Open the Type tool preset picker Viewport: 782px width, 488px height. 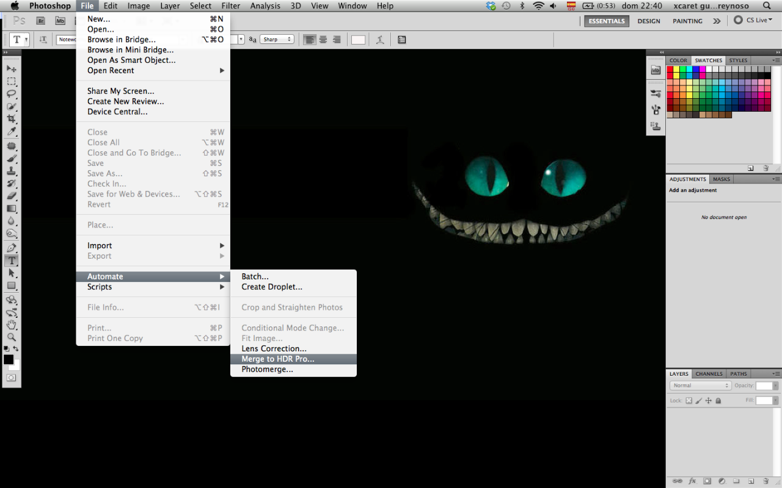(19, 40)
